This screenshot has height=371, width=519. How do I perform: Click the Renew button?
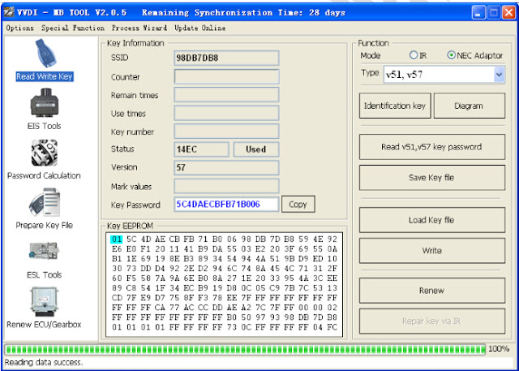(432, 291)
